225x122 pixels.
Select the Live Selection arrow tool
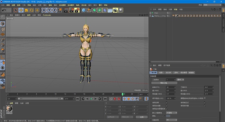coord(16,10)
